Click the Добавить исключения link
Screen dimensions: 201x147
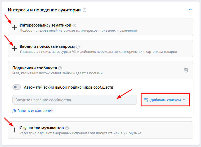point(33,111)
